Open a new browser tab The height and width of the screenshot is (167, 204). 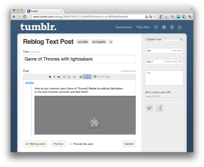67,11
